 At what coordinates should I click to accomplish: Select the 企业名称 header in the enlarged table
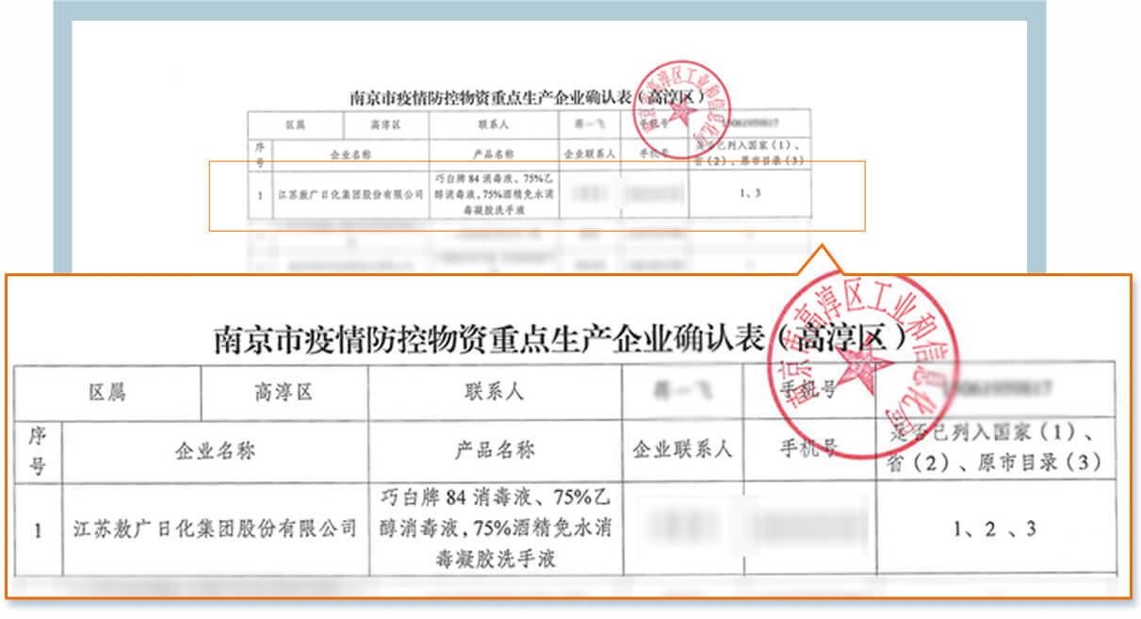215,451
